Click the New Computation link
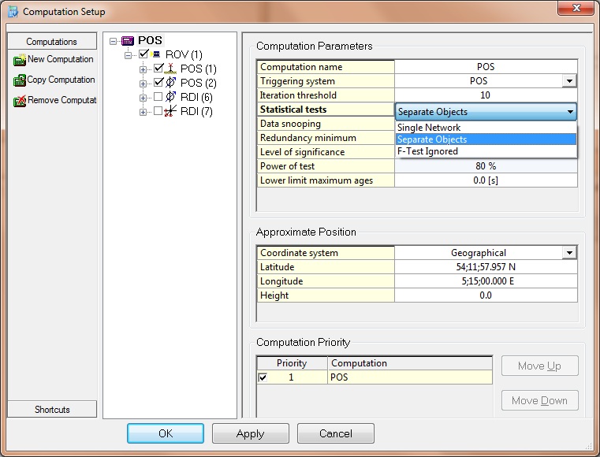This screenshot has width=600, height=457. click(x=61, y=59)
